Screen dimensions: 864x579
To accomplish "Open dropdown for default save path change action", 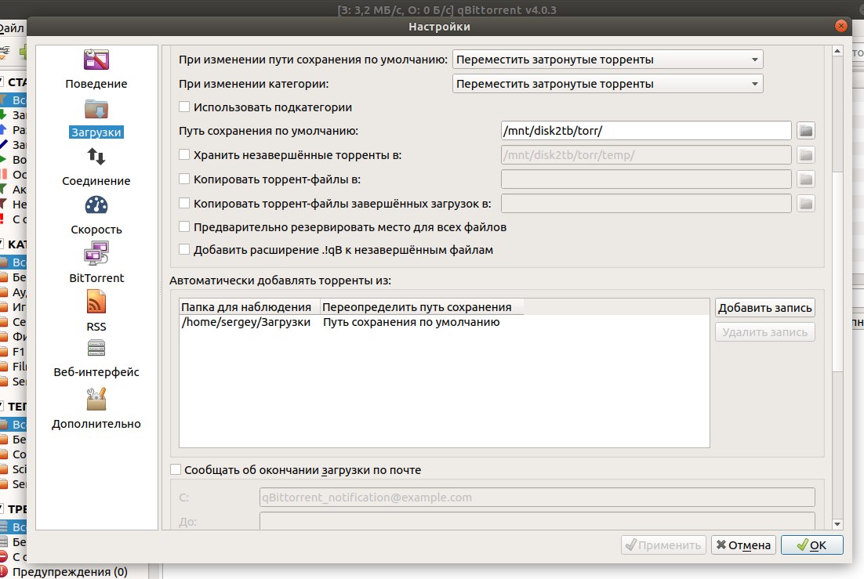I will pos(607,60).
